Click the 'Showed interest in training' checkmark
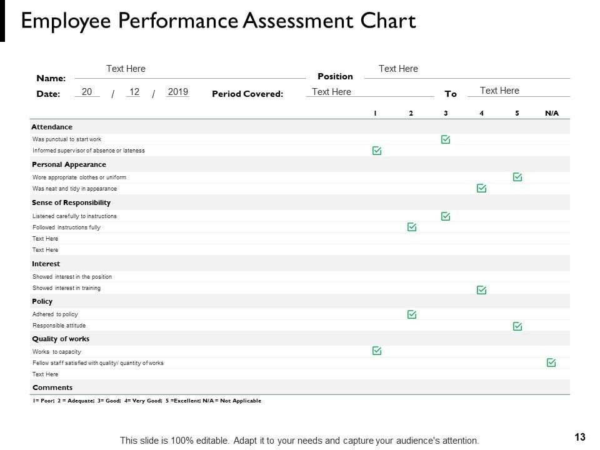Screen dimensions: 600x450 pos(481,289)
